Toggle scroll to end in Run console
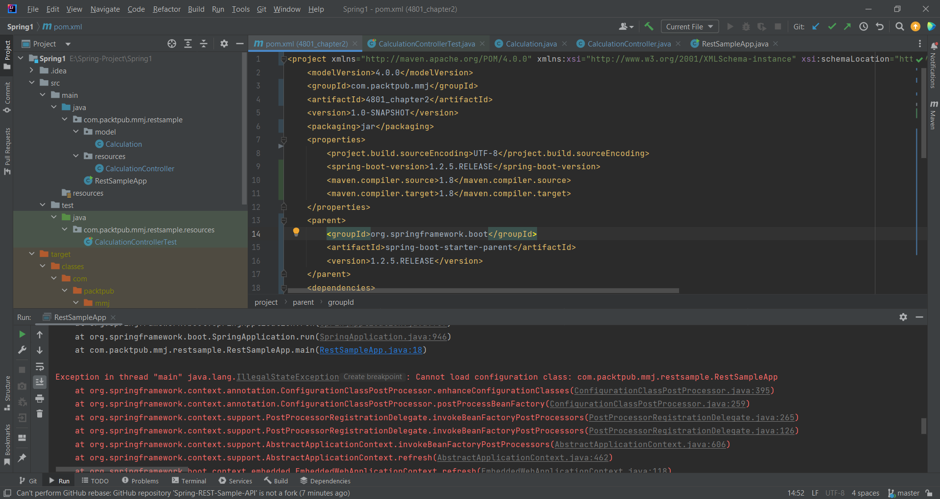Image resolution: width=940 pixels, height=499 pixels. [x=40, y=382]
